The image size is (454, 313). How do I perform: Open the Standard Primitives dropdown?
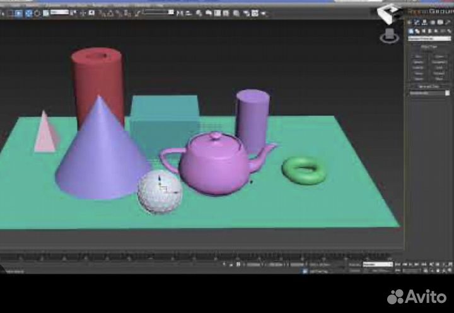coord(429,38)
